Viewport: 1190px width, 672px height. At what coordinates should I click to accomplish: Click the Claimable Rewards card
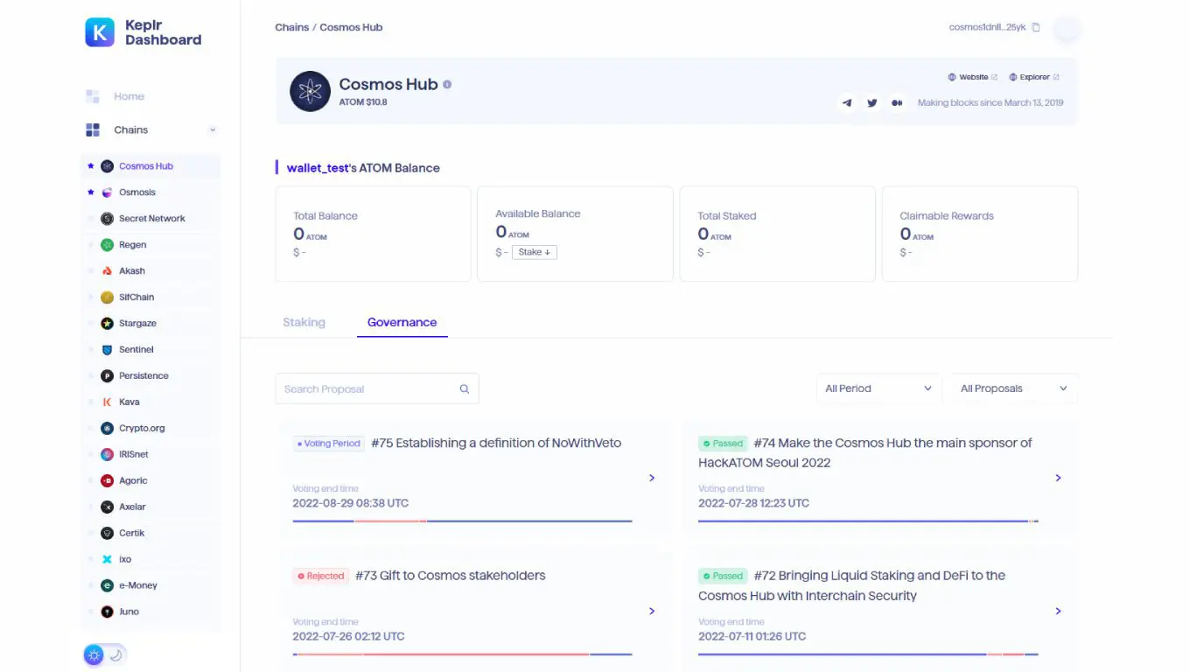(980, 234)
